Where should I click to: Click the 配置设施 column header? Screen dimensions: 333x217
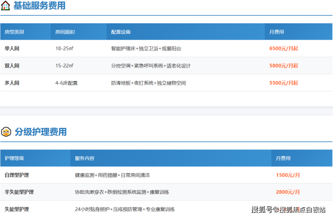[x=121, y=32]
